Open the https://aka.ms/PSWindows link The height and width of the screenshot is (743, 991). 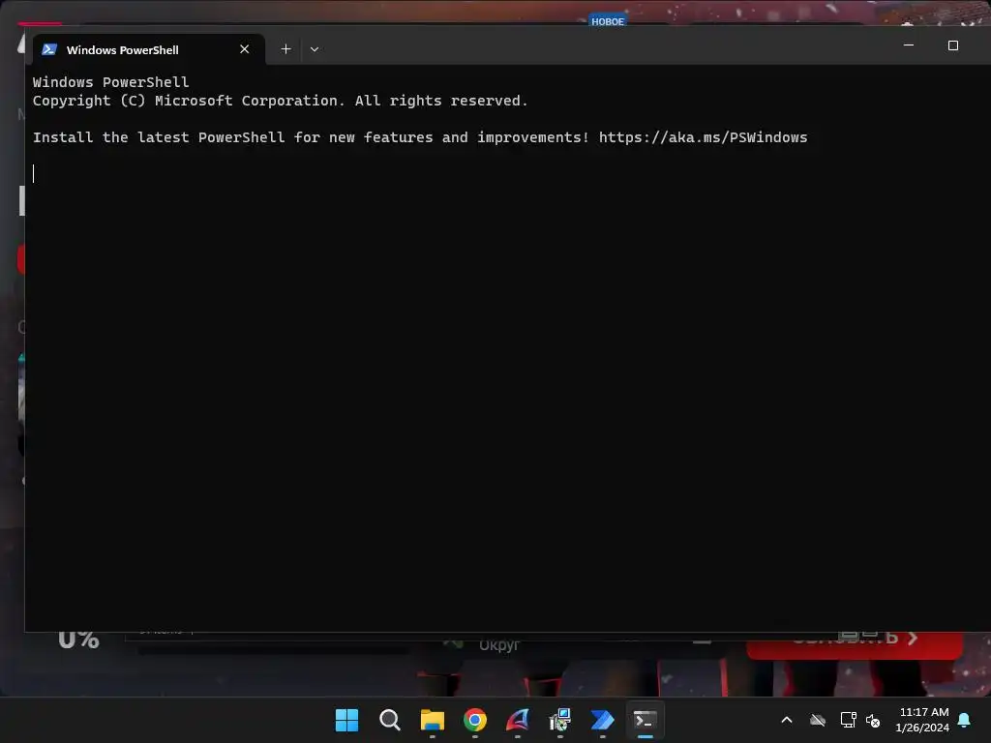tap(703, 137)
